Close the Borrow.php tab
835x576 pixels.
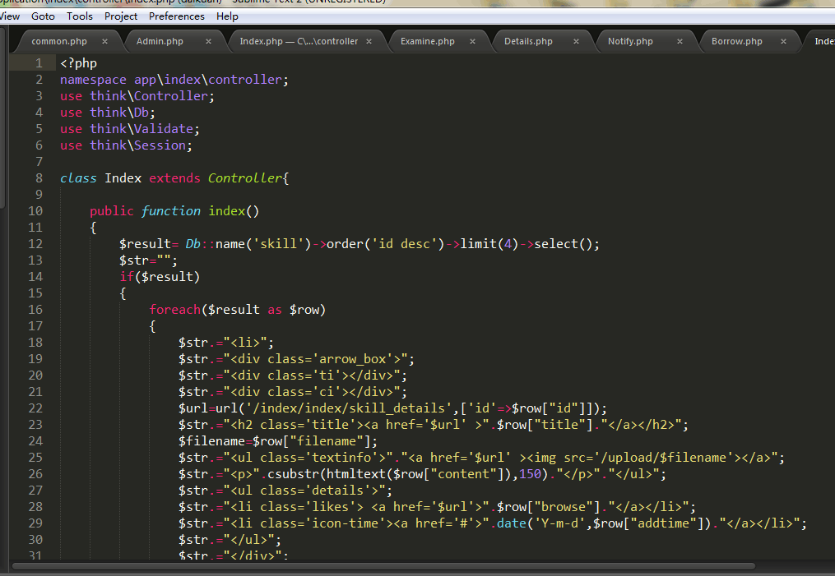[783, 41]
